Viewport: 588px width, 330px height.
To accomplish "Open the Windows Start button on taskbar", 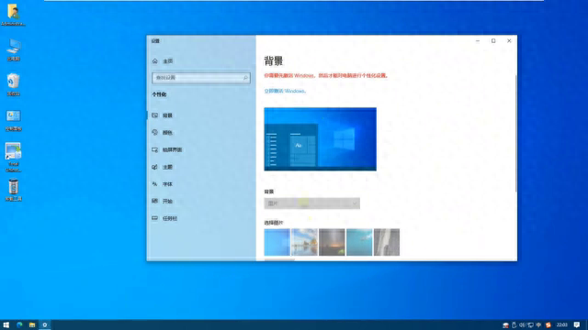I will pyautogui.click(x=6, y=324).
